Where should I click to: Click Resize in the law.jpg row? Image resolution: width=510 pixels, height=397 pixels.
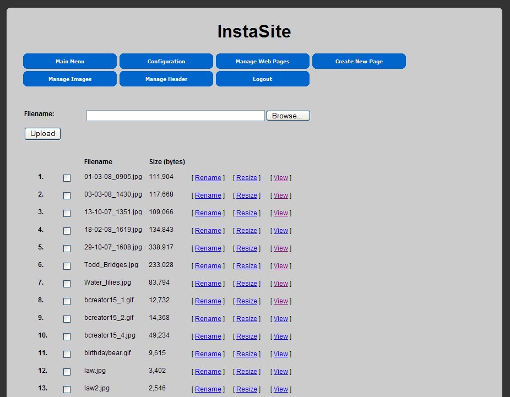[247, 371]
